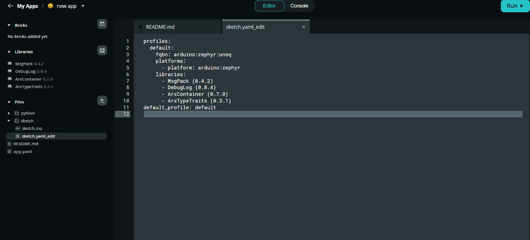Click the fqbn: arduino:zephyr:unoq line
This screenshot has height=240, width=530.
pyautogui.click(x=193, y=54)
